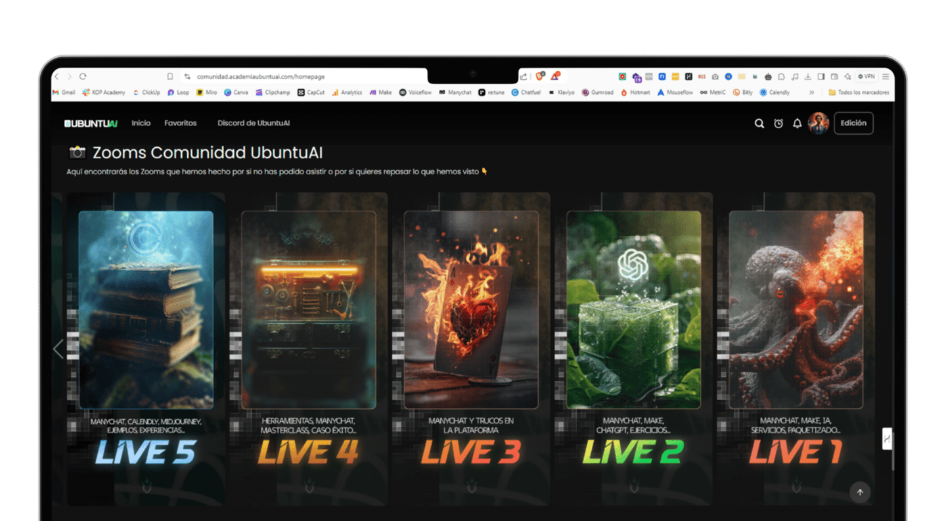
Task: Open the LIVE 4 machine thumbnail
Action: (309, 310)
